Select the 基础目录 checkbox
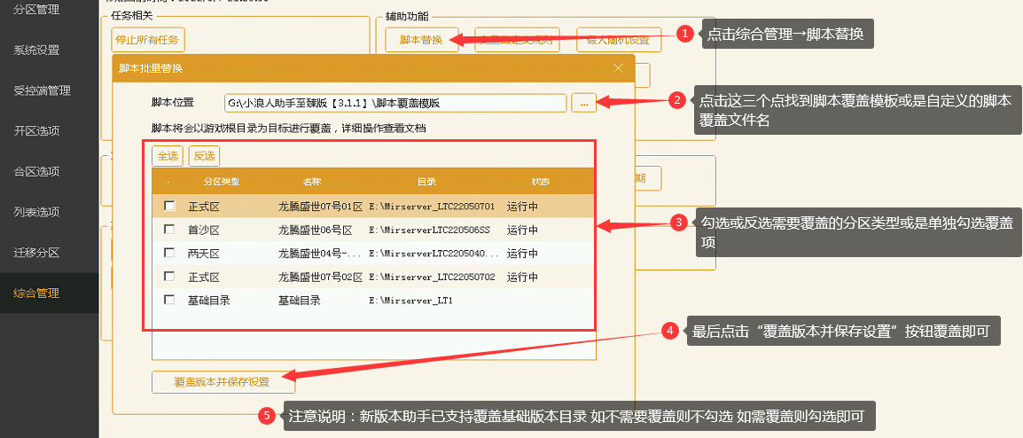Viewport: 1023px width, 438px height. 169,301
